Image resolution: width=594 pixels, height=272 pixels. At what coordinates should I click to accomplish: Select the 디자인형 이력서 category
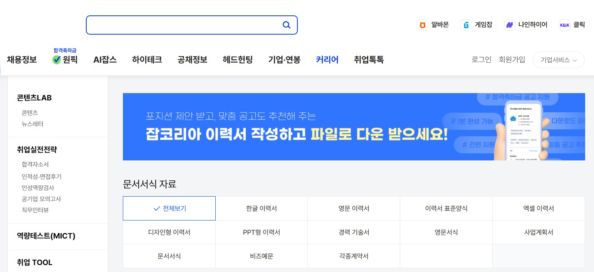tap(169, 232)
